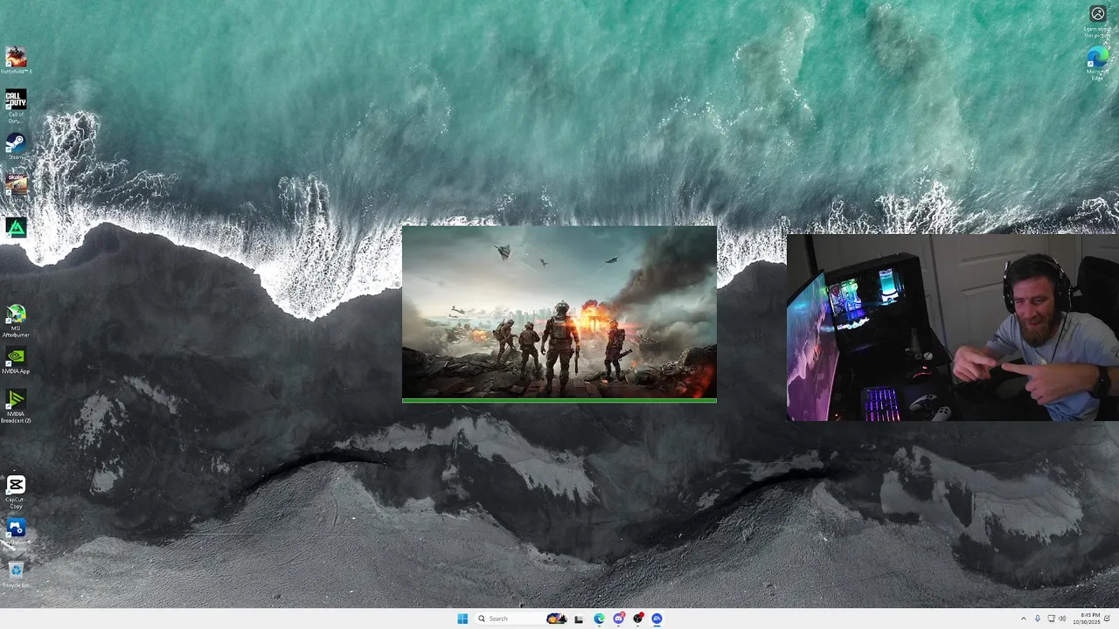1119x629 pixels.
Task: Select the Recycle Bin icon
Action: point(16,575)
